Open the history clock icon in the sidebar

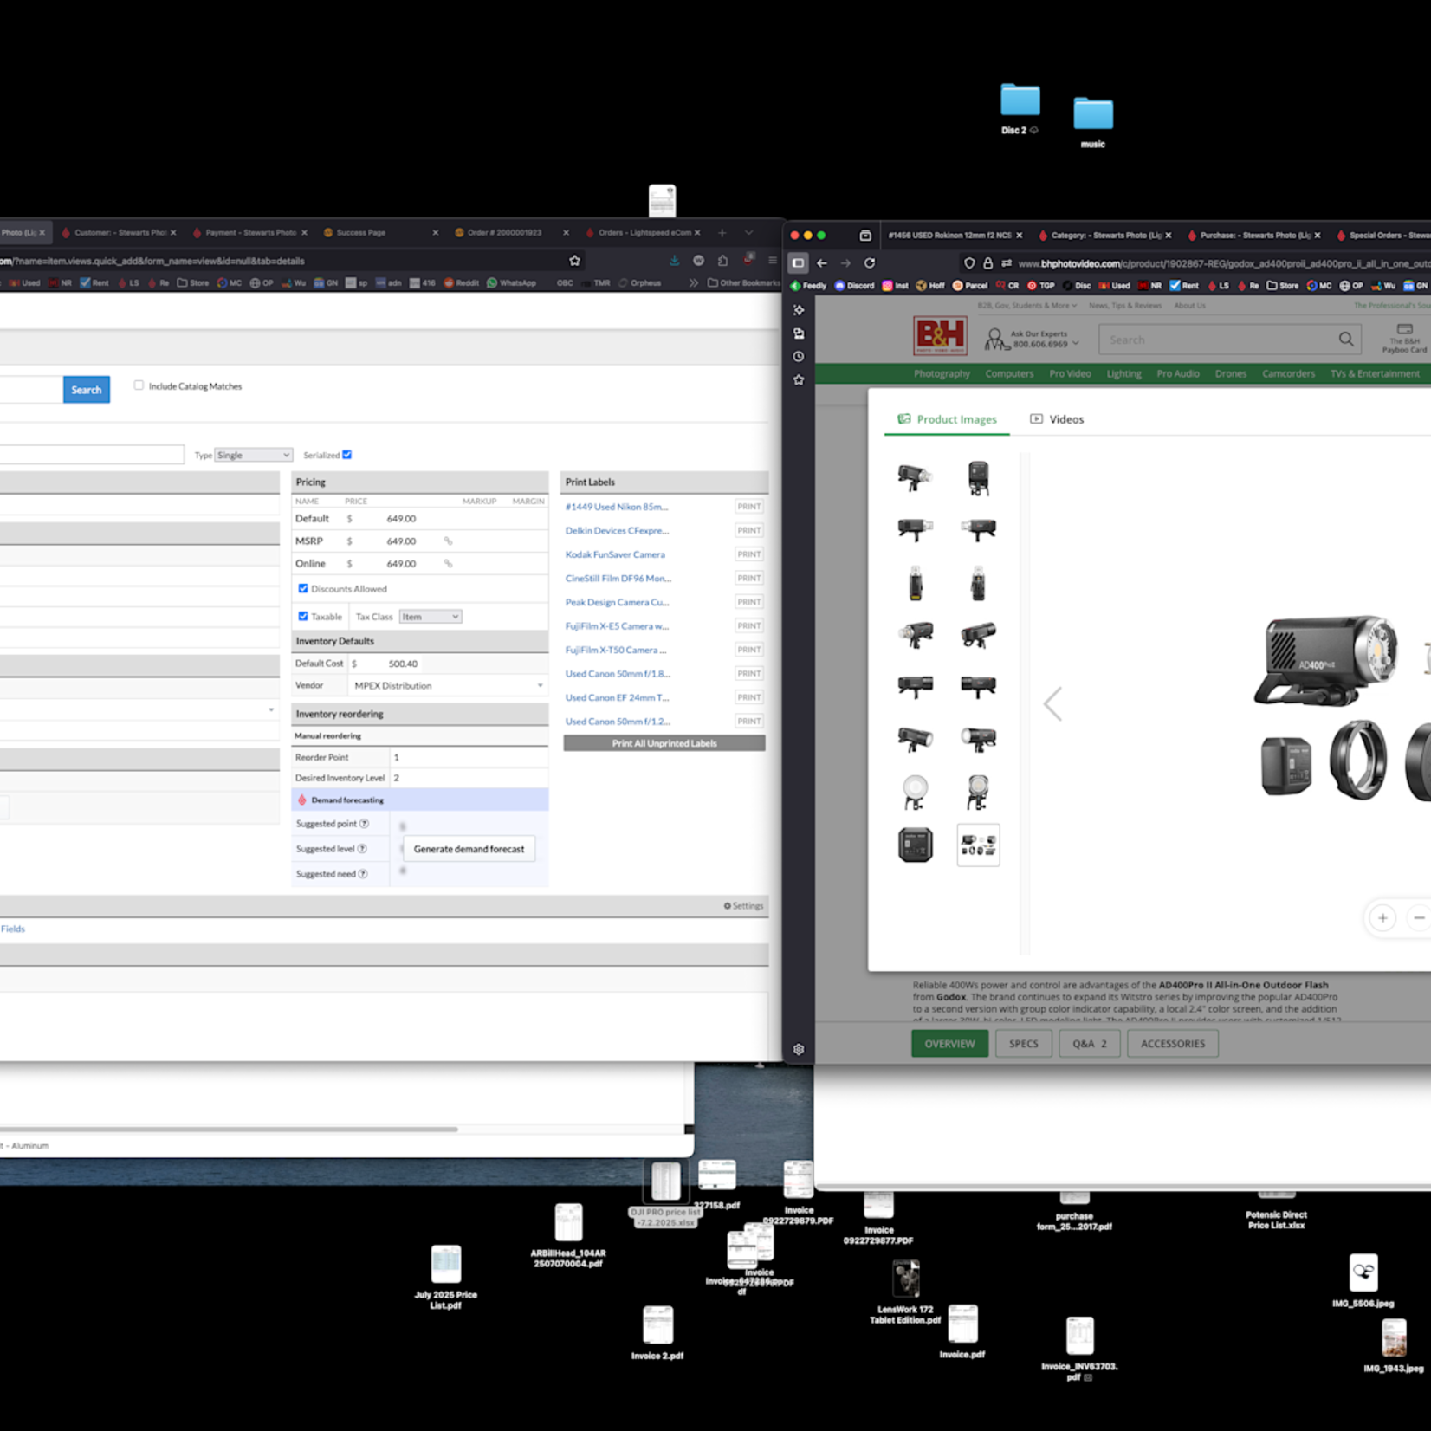(799, 357)
